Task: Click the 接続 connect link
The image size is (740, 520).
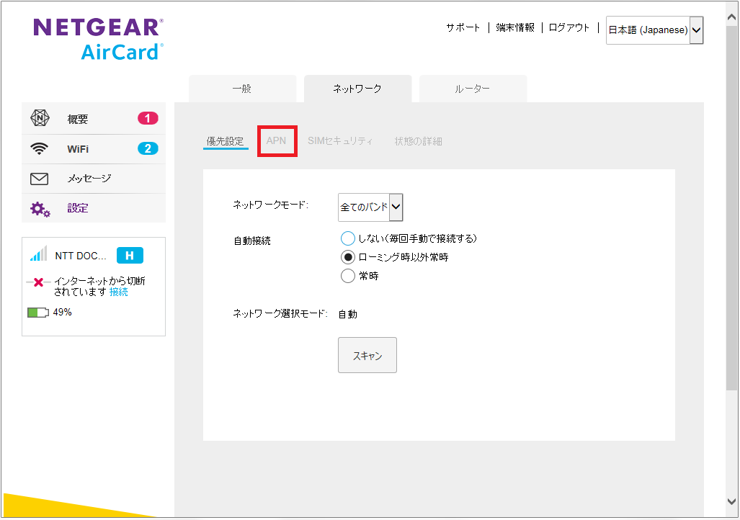Action: tap(118, 292)
